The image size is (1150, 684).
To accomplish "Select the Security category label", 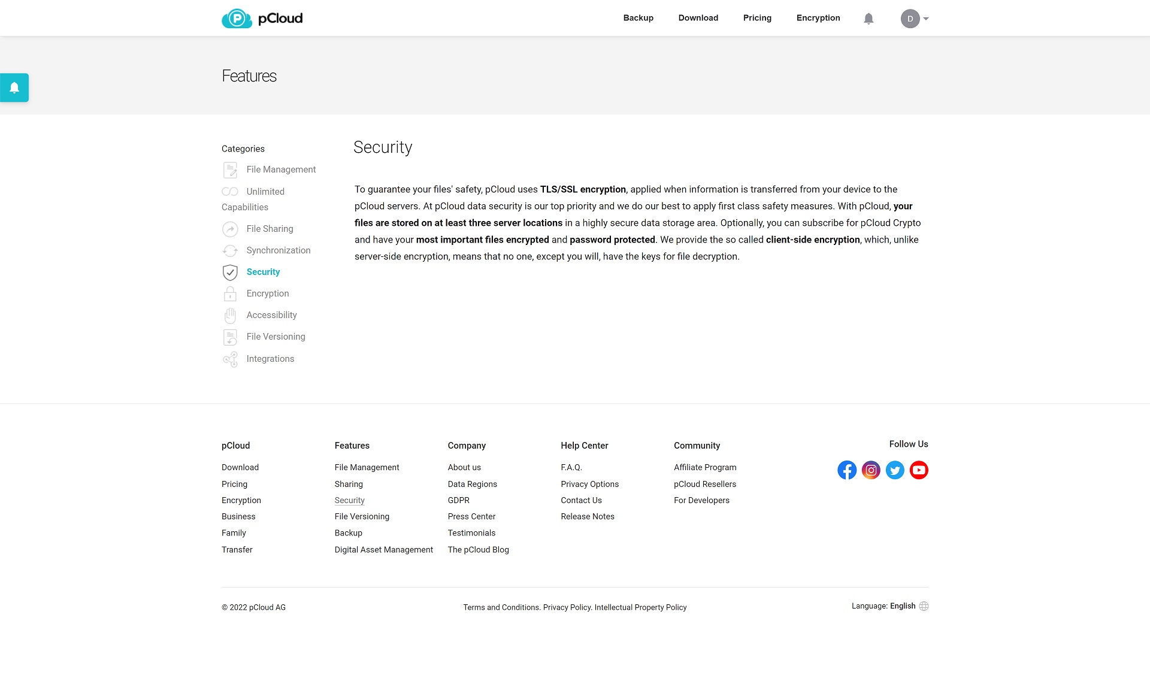I will click(263, 272).
